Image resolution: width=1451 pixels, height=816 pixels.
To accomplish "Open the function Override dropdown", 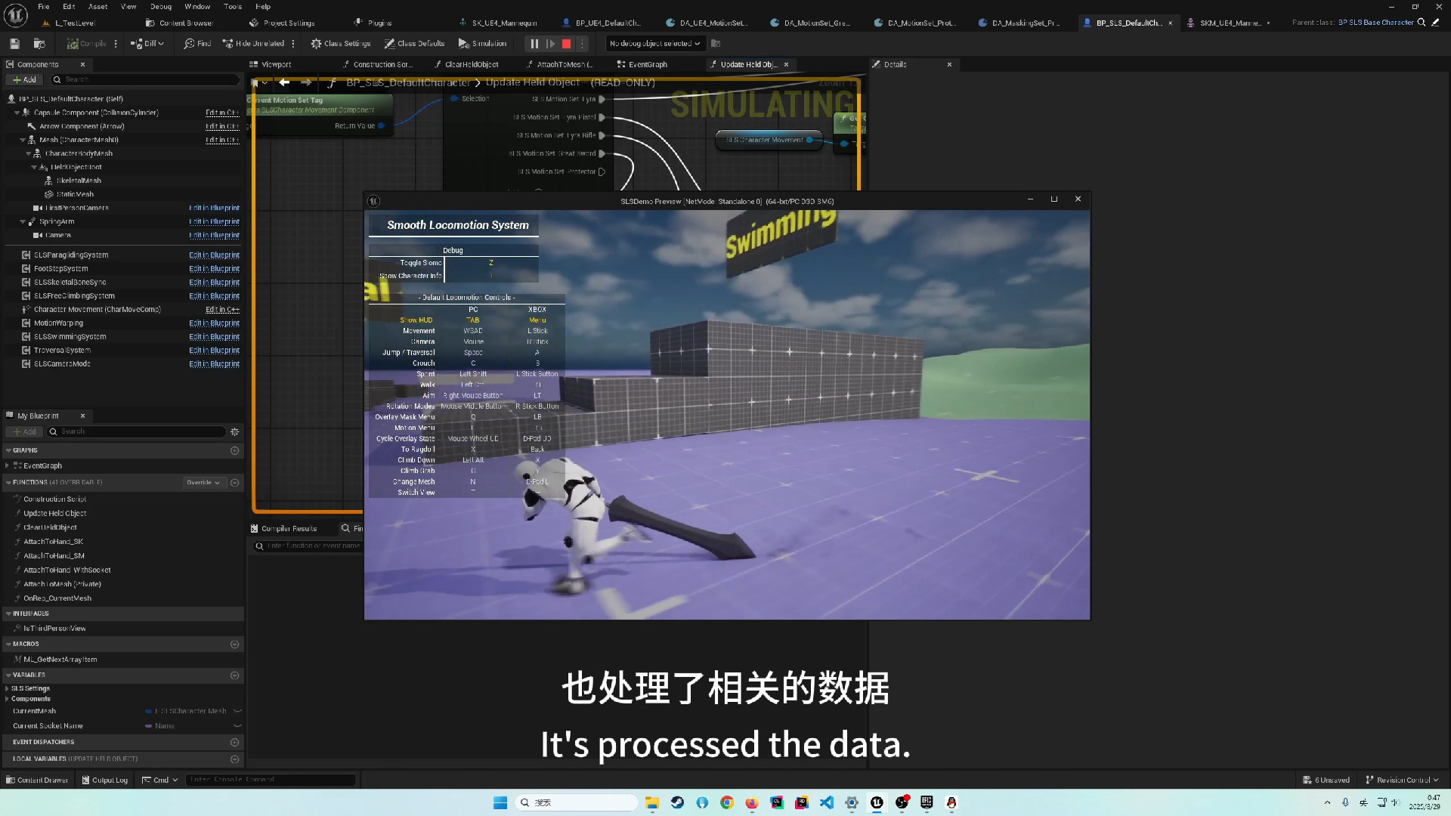I will pyautogui.click(x=203, y=483).
